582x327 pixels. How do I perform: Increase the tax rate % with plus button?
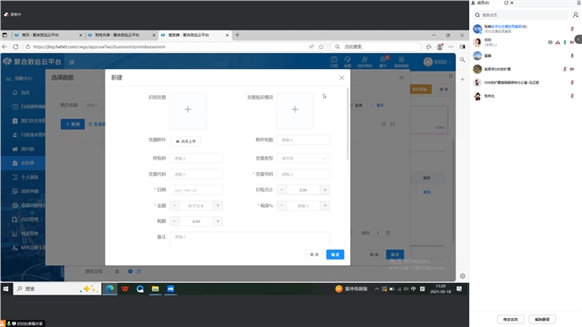click(x=325, y=205)
